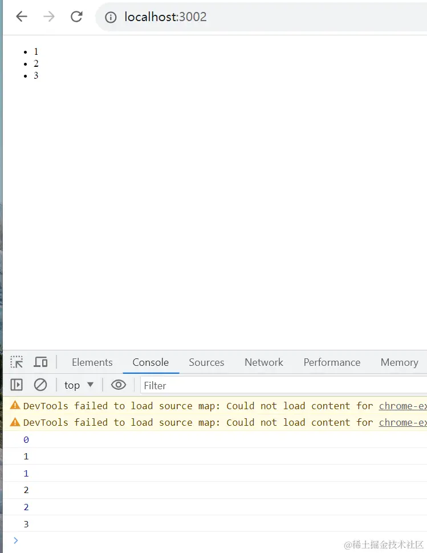Switch to the Performance tab

pyautogui.click(x=332, y=362)
